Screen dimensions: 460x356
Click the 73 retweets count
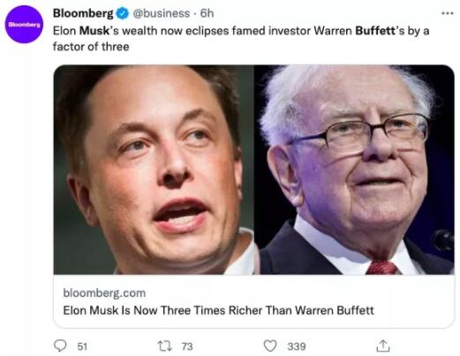(x=187, y=346)
